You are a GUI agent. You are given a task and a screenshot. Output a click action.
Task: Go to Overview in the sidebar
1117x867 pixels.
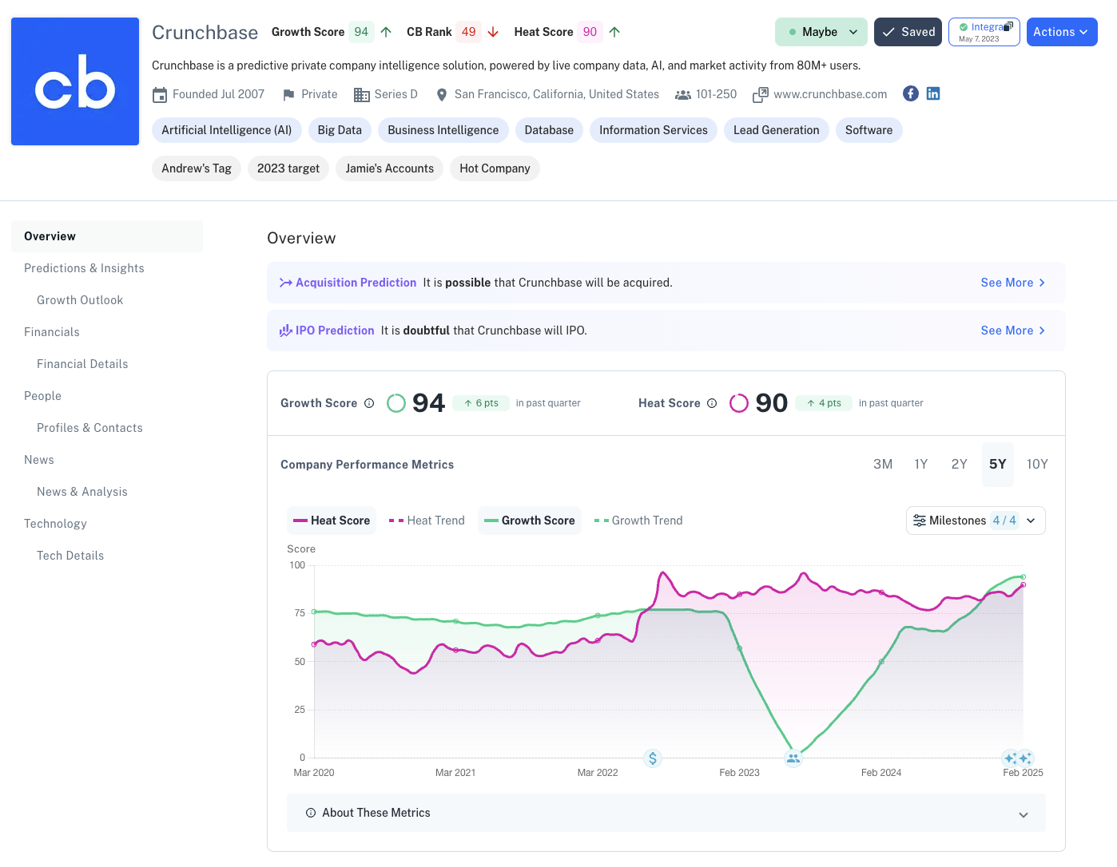click(107, 236)
